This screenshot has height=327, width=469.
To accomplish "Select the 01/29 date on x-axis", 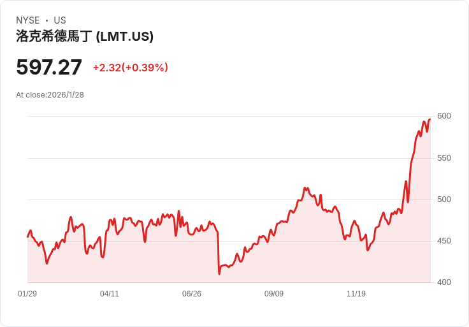I will pos(27,293).
